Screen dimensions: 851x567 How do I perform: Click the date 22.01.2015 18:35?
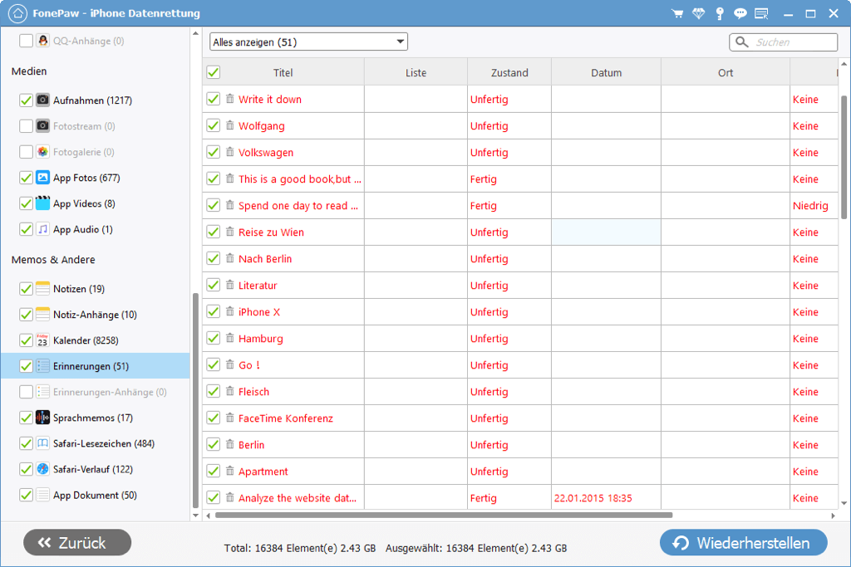click(593, 497)
